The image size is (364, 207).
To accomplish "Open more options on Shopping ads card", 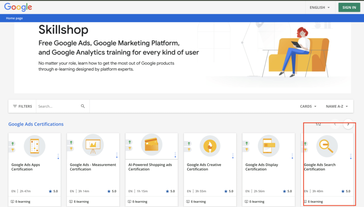I will 175,155.
